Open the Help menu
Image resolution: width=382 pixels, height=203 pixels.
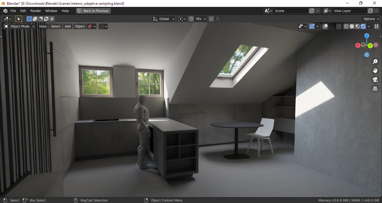pyautogui.click(x=65, y=11)
